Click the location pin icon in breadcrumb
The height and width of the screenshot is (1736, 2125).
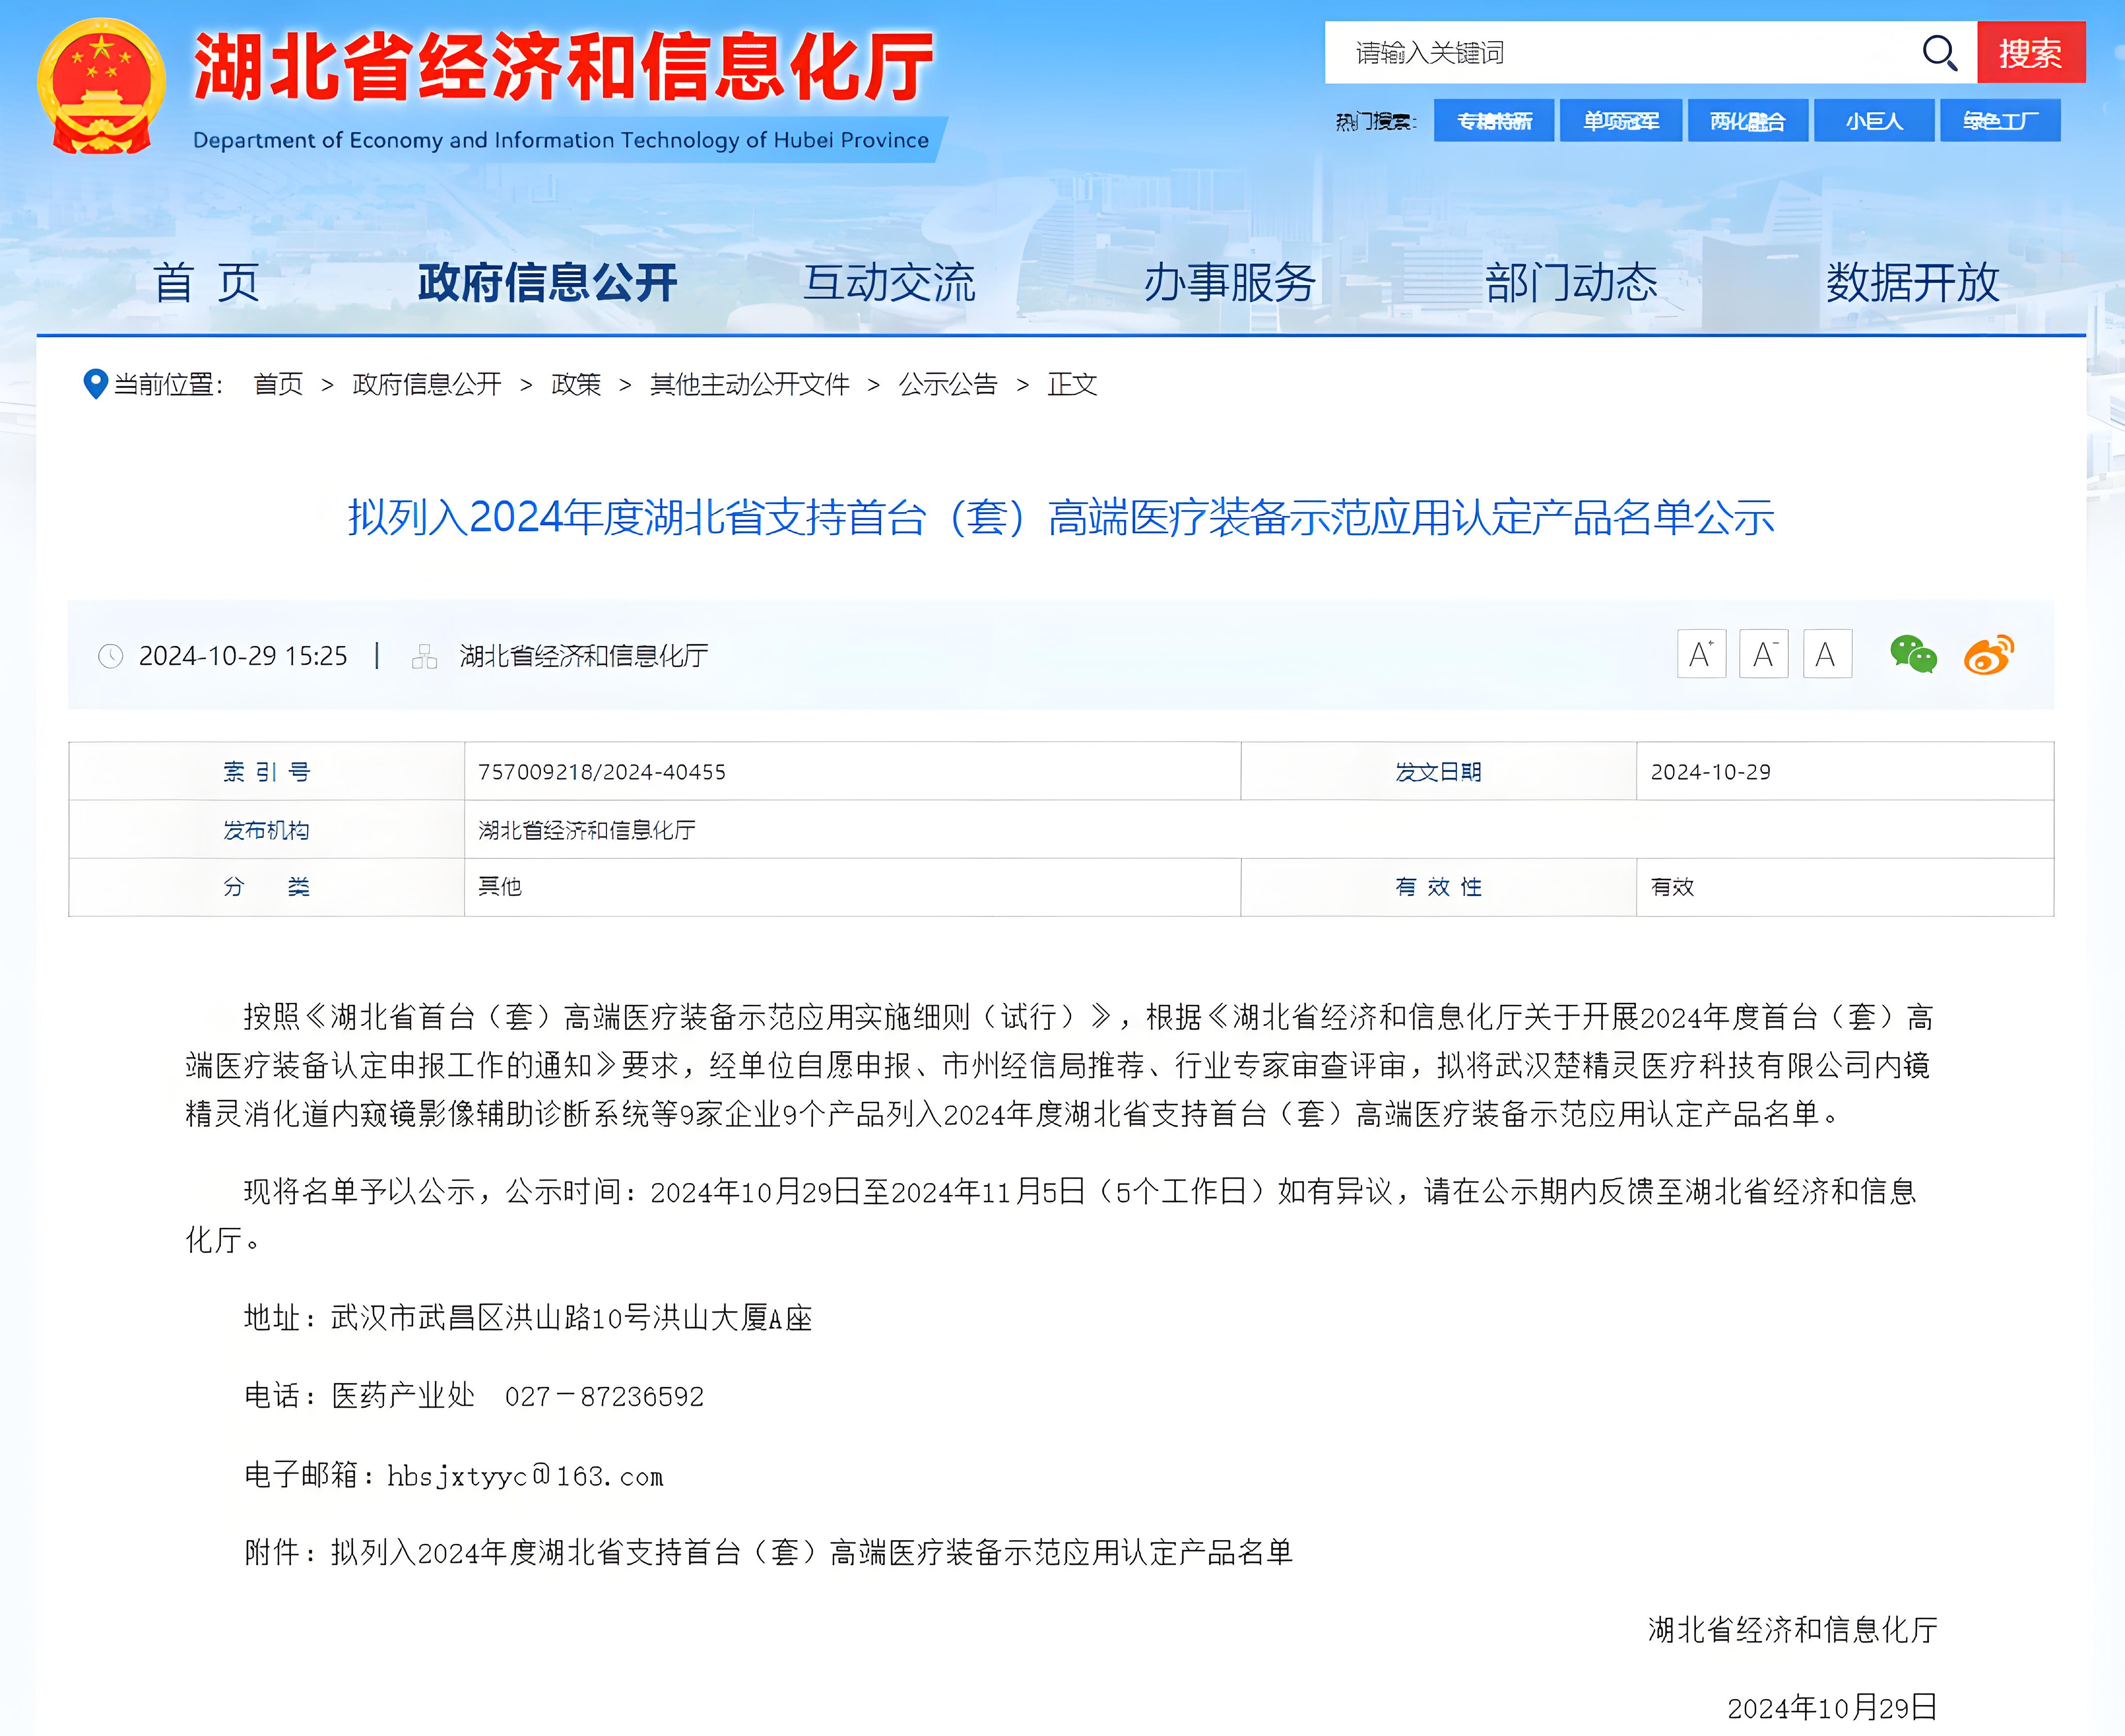pos(95,384)
